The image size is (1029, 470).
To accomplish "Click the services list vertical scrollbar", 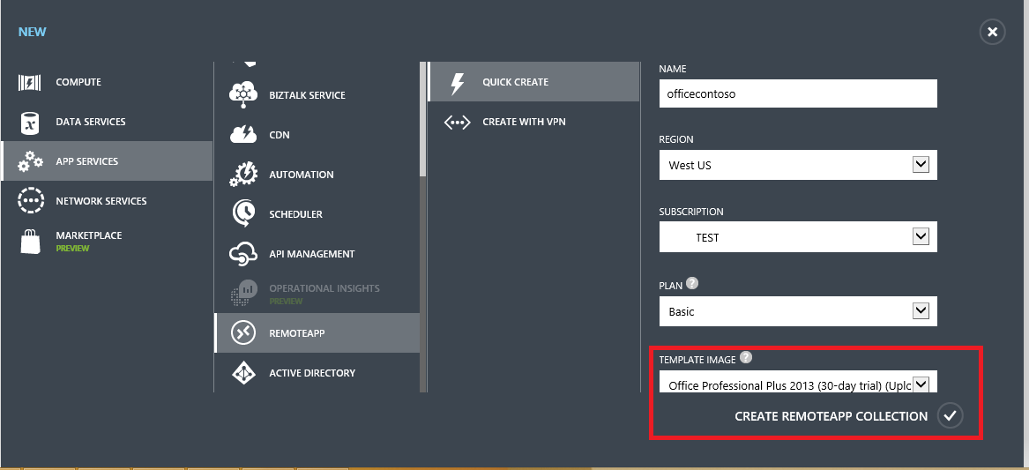I will point(424,119).
